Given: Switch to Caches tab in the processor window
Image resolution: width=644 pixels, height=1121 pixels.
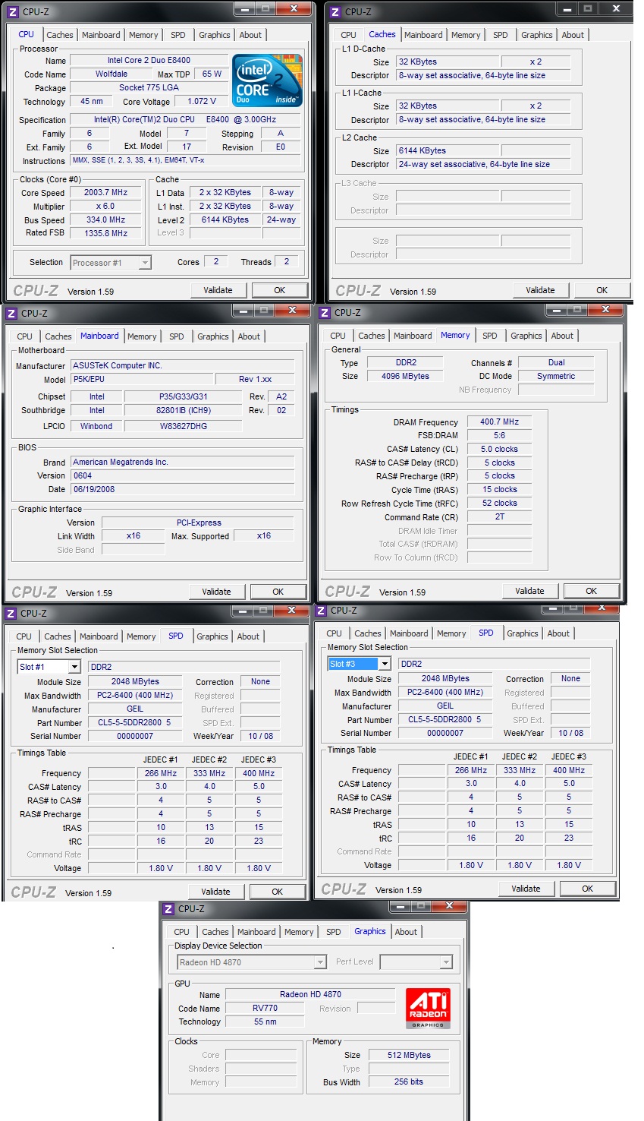Looking at the screenshot, I should click(x=60, y=35).
